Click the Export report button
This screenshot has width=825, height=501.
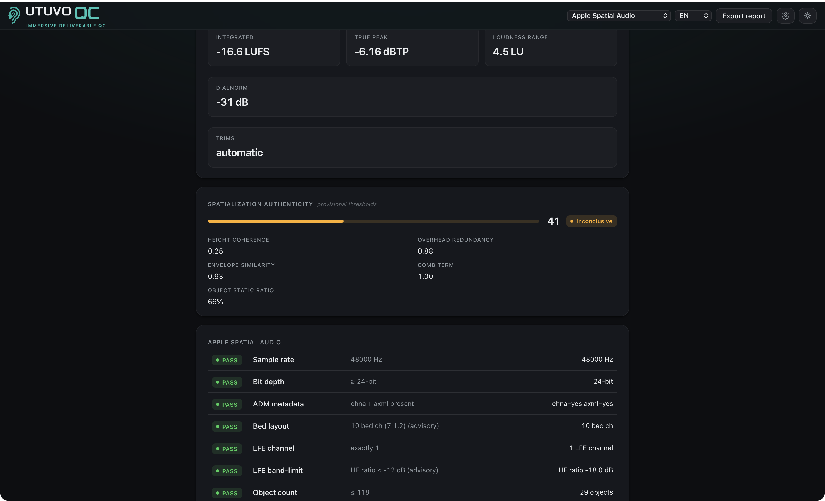(x=744, y=16)
